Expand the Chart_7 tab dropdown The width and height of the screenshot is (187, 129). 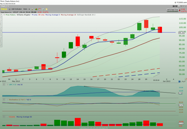(5, 6)
